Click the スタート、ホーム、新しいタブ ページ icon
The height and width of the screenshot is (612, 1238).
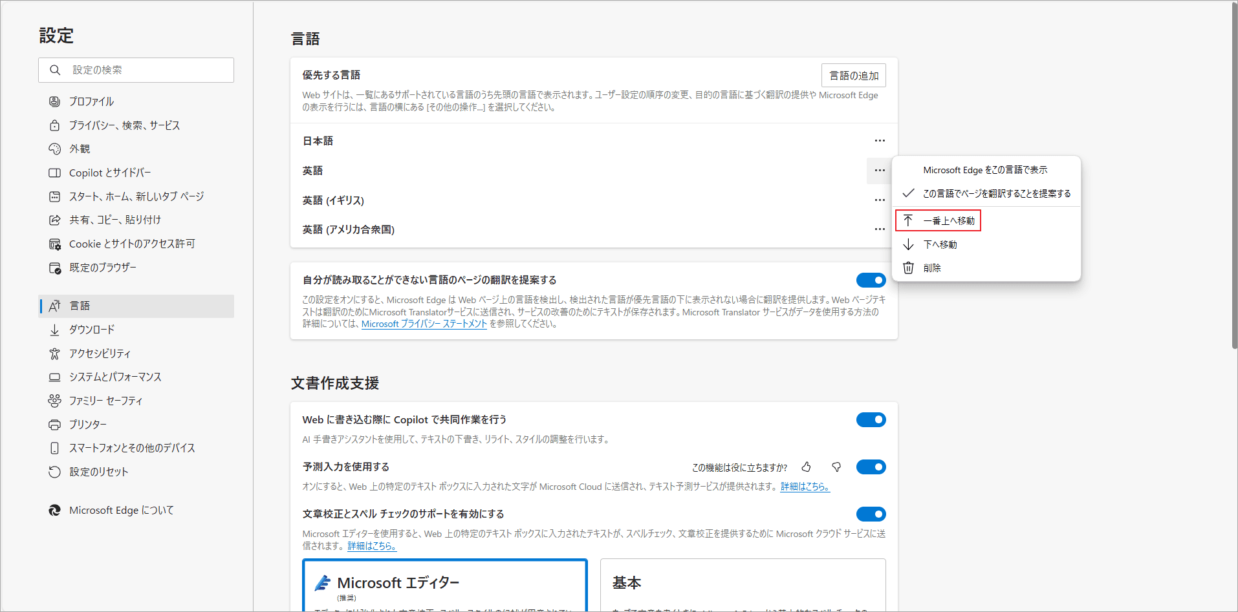(55, 196)
